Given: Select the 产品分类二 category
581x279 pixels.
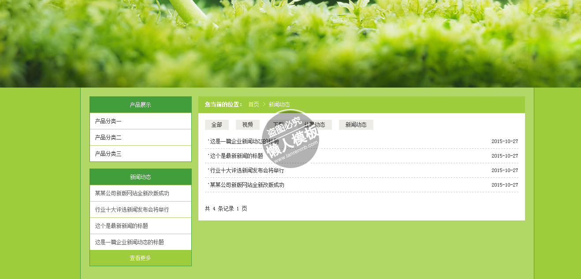Looking at the screenshot, I should [x=108, y=137].
